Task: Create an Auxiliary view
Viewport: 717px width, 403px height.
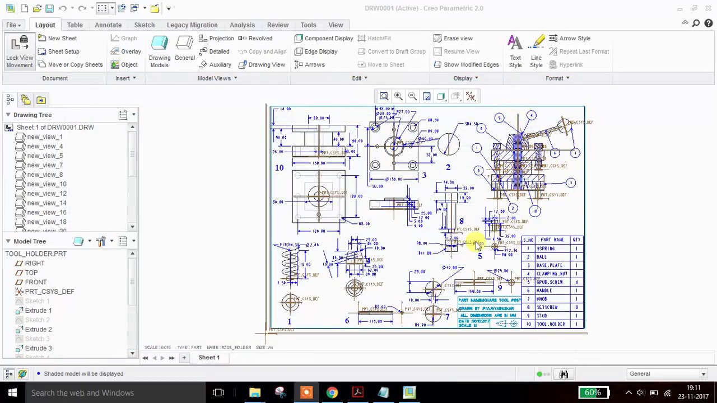Action: point(215,64)
